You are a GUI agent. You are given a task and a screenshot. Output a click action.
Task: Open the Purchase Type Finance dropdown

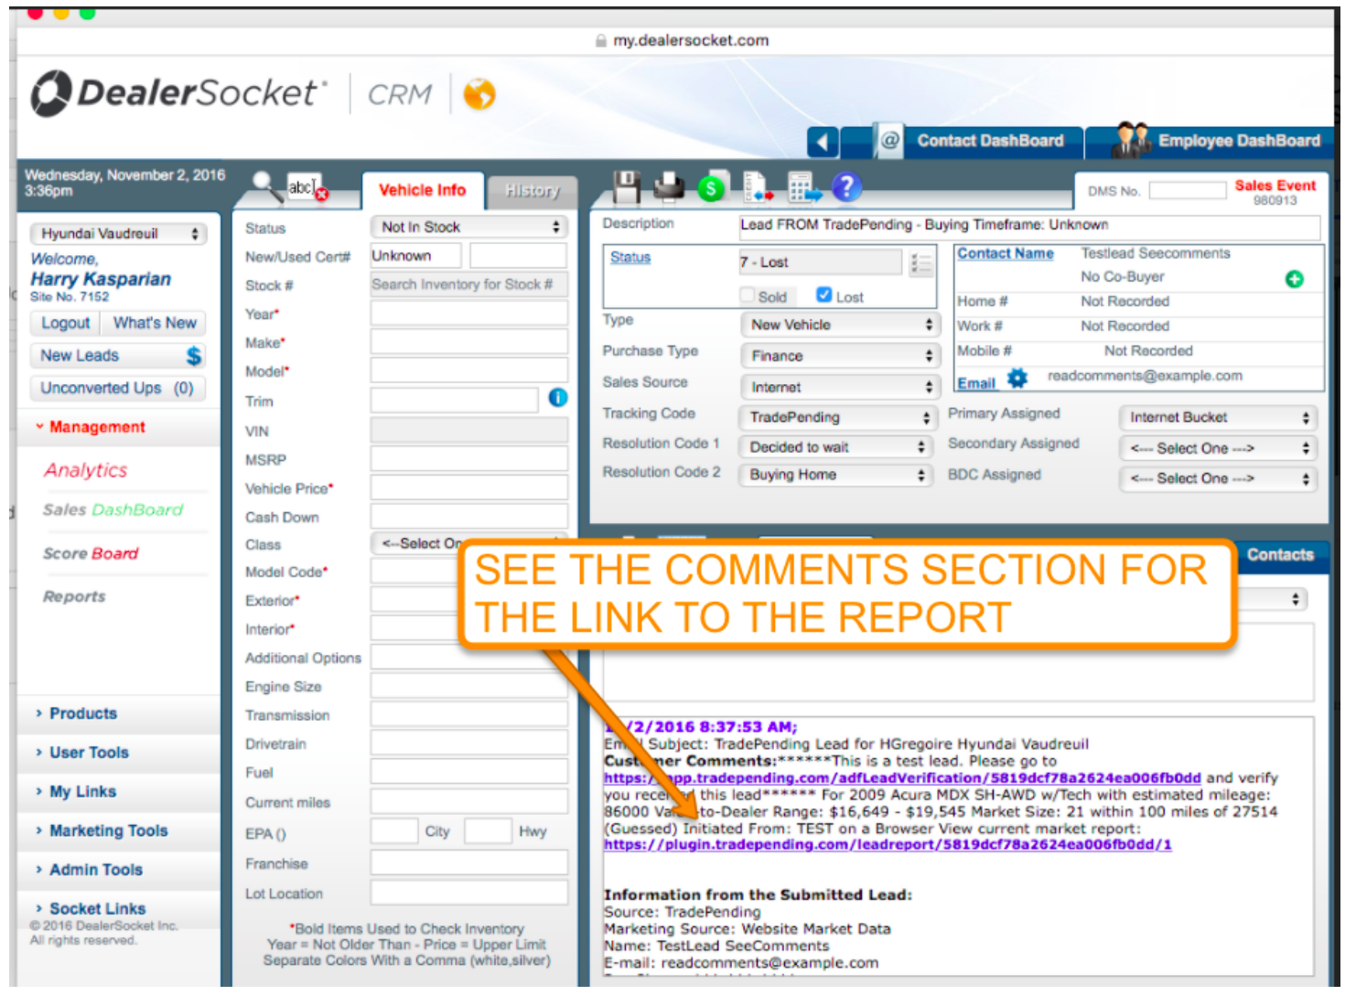point(838,356)
